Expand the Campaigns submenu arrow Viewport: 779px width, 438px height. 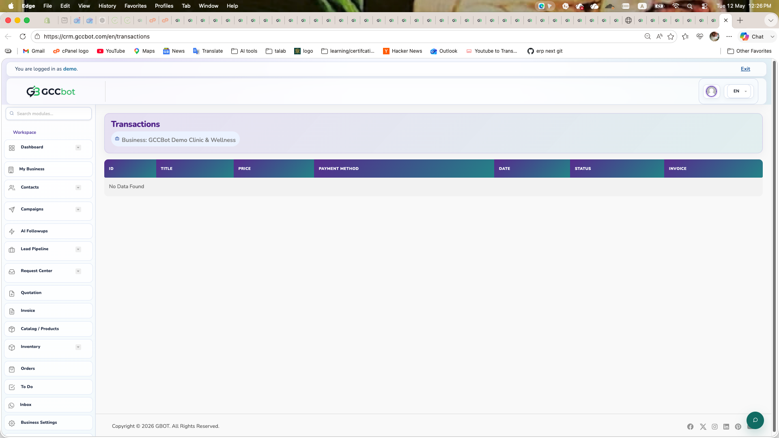click(78, 210)
